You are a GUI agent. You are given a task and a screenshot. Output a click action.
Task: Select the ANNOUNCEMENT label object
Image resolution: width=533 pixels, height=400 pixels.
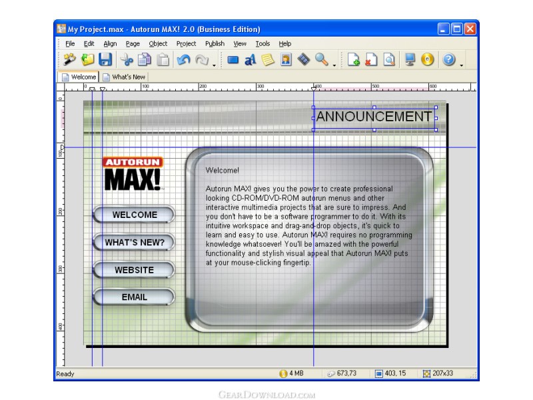tap(374, 118)
